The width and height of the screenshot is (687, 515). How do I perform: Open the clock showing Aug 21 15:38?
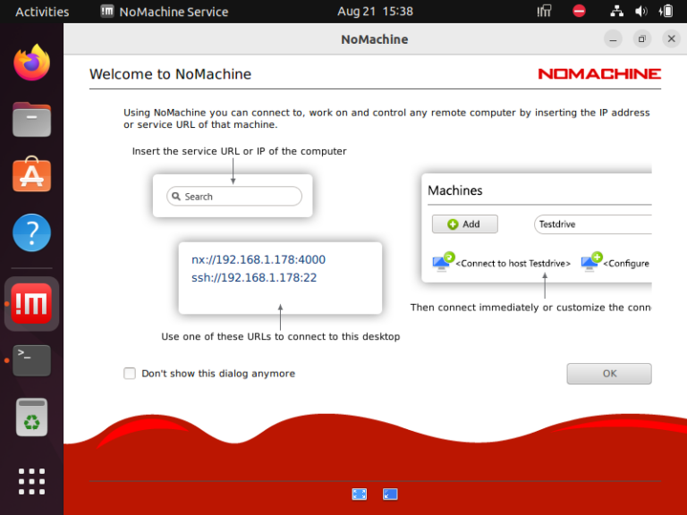[x=375, y=12]
